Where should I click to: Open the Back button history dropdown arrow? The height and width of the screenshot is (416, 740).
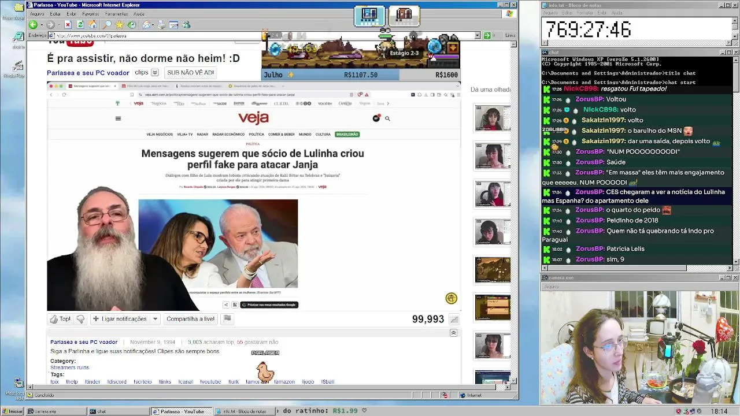pos(41,25)
